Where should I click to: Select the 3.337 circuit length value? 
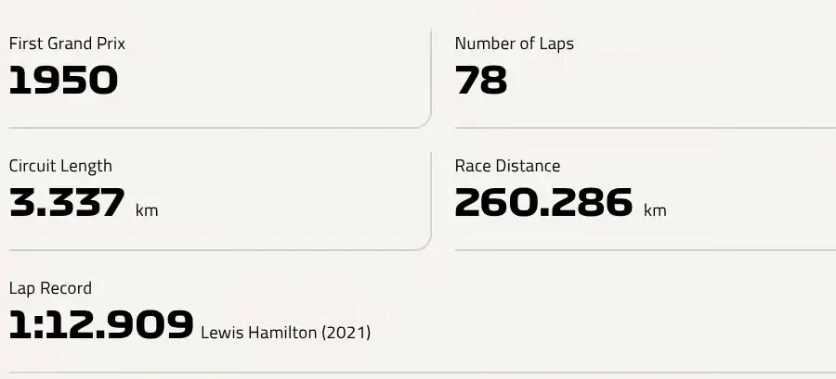click(x=67, y=203)
